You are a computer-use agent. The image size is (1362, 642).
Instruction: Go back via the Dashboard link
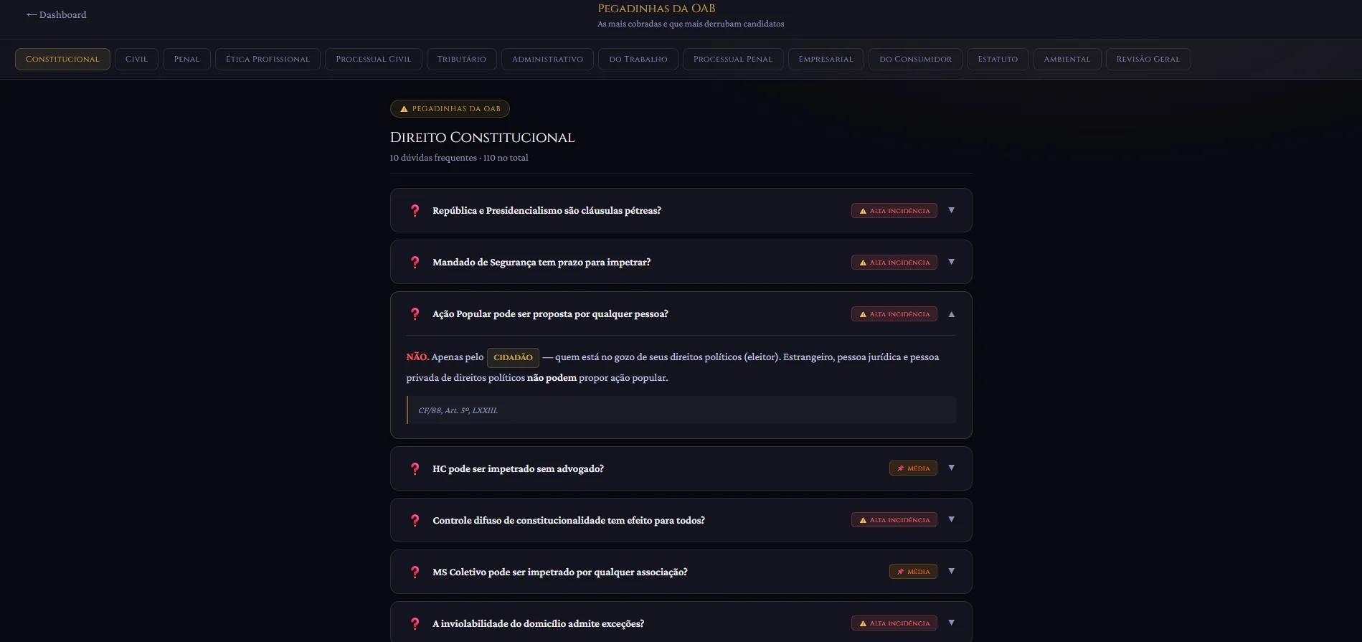[57, 14]
